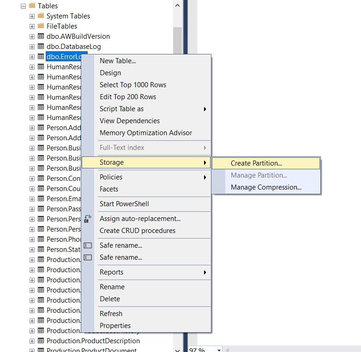The height and width of the screenshot is (352, 361).
Task: Click the dbo.DatabaseLog table icon
Action: (41, 46)
